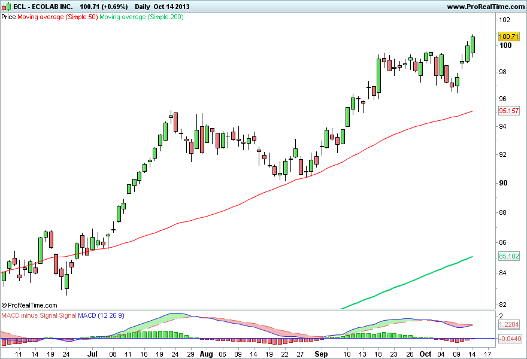The width and height of the screenshot is (527, 359).
Task: Click the green 85.102 moving average tag
Action: click(508, 256)
